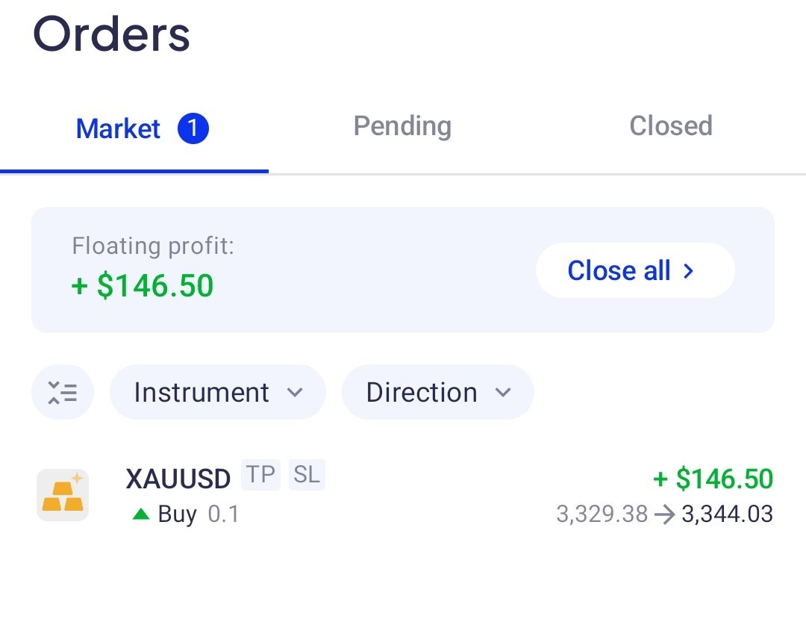This screenshot has width=806, height=625.
Task: Click the Market tab count badge
Action: 193,128
